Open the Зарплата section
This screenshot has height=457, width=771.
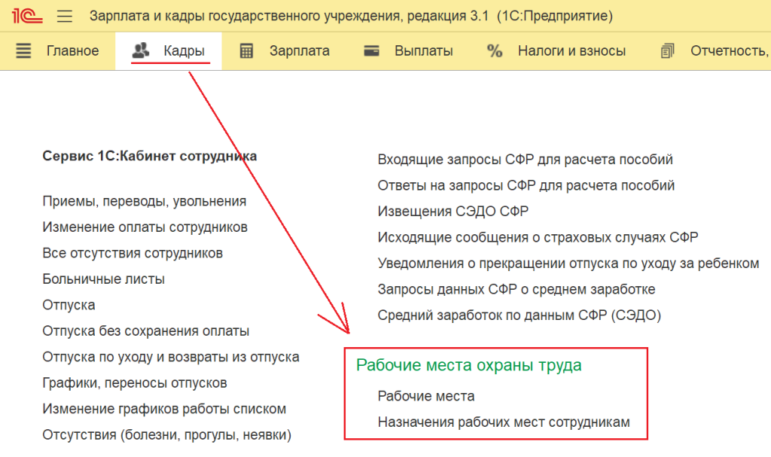pyautogui.click(x=300, y=50)
